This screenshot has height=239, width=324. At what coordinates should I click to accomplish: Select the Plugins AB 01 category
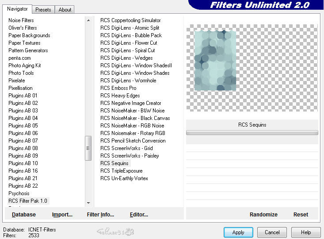point(23,96)
